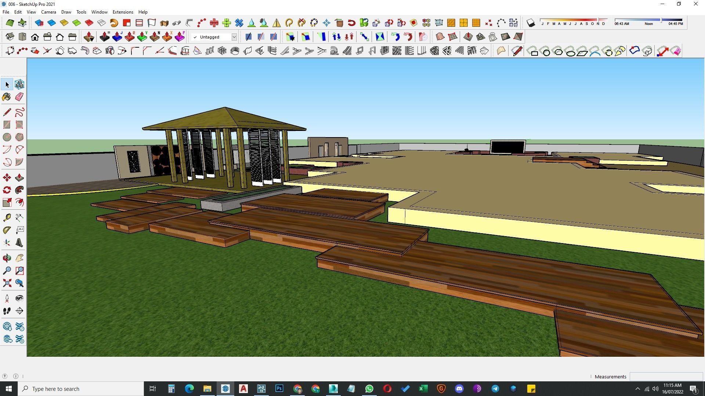Activate the Rotate tool in left toolbar
This screenshot has height=396, width=705.
[7, 190]
